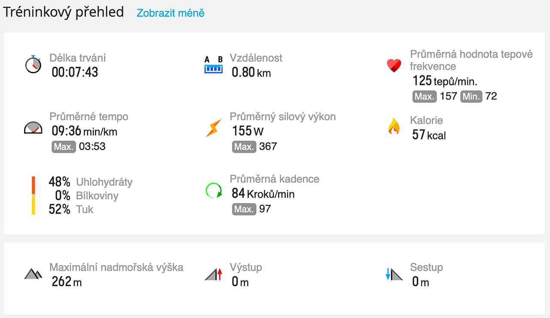The image size is (550, 318).
Task: Click the 48% Uhlohydráty label
Action: pos(91,182)
